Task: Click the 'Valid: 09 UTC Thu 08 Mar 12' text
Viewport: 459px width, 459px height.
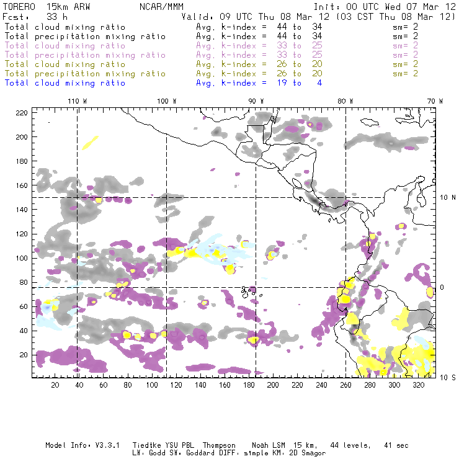Action: [257, 17]
